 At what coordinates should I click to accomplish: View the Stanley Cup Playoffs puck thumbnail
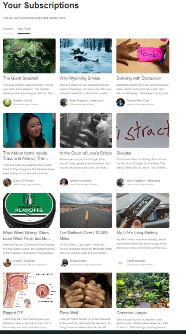29,210
